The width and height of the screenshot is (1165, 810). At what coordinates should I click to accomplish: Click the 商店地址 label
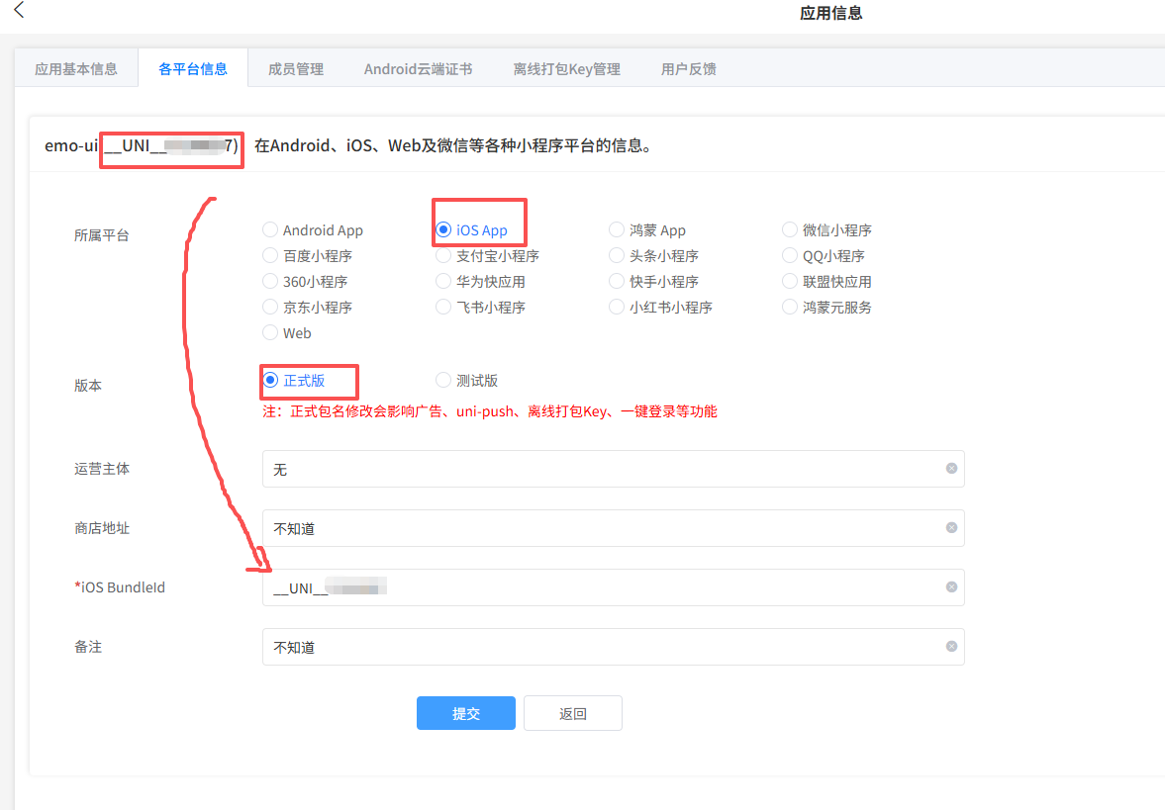tap(102, 528)
